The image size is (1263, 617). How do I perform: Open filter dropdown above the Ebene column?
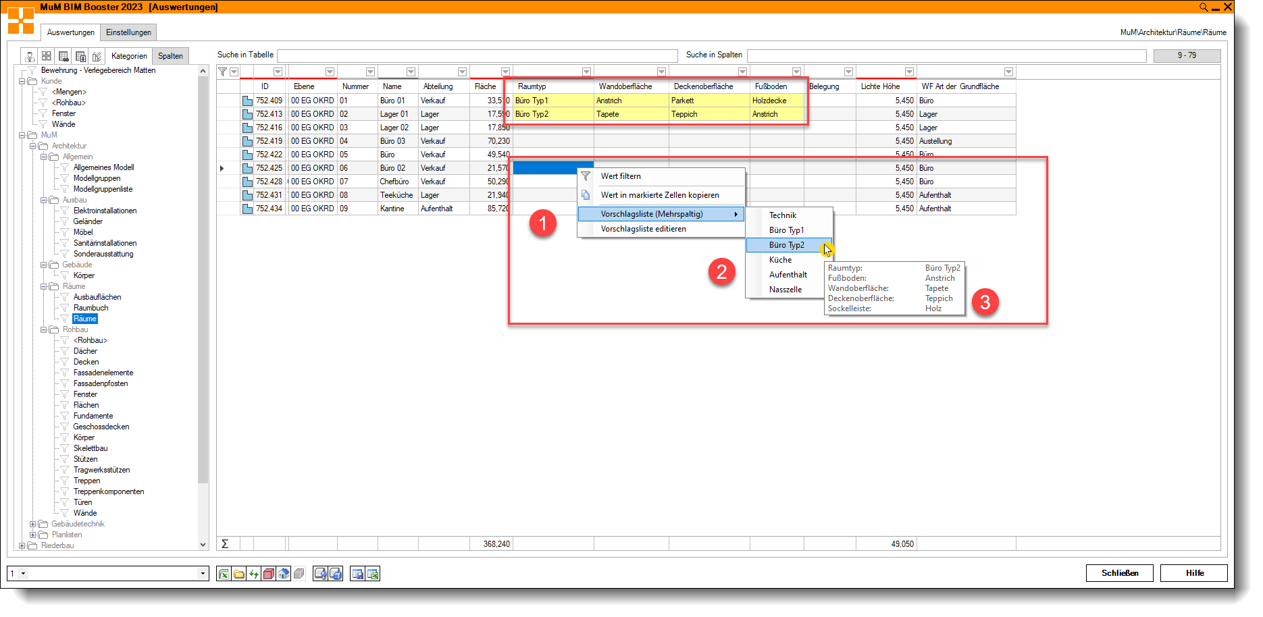coord(330,72)
